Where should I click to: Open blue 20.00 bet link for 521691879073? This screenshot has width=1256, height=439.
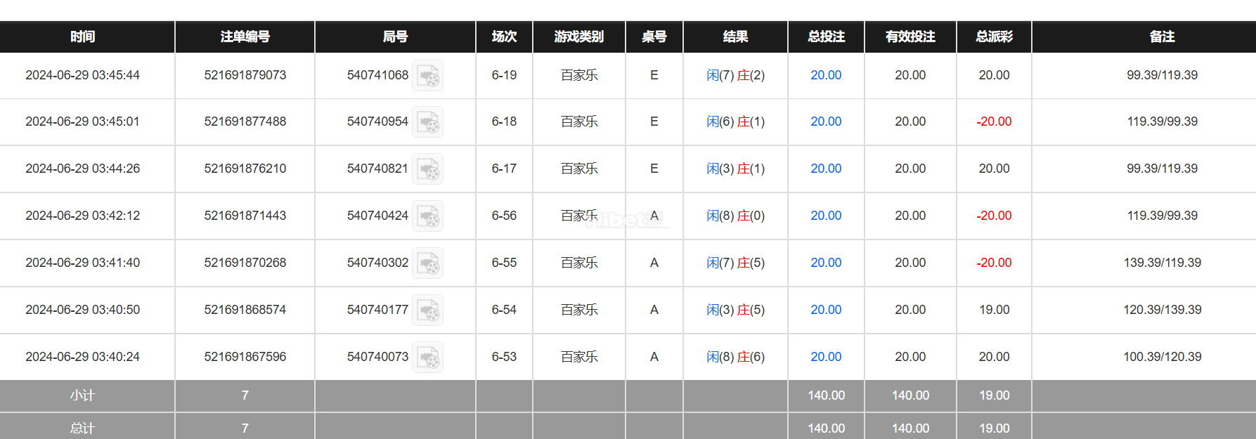point(826,75)
